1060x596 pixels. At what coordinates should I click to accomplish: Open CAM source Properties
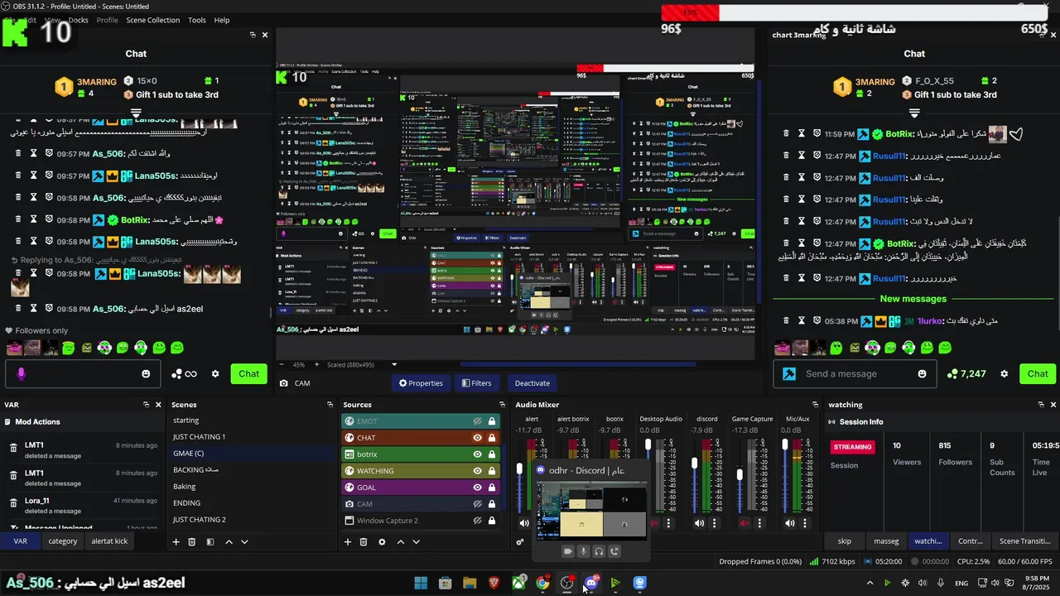tap(421, 383)
